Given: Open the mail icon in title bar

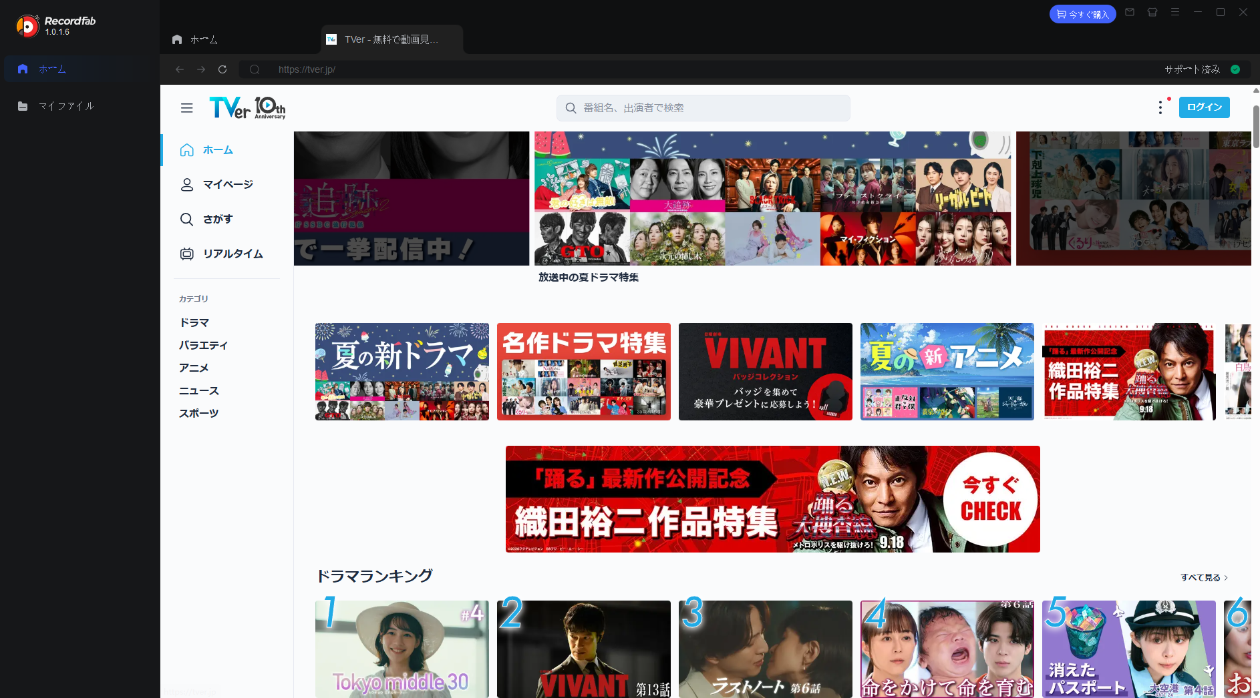Looking at the screenshot, I should coord(1130,12).
